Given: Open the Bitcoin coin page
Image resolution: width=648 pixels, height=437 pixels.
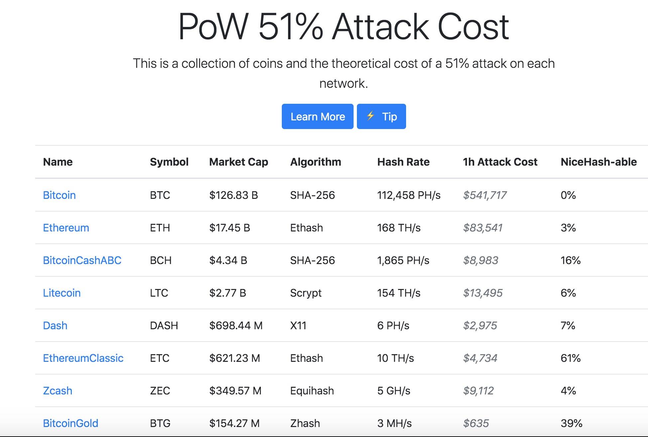Looking at the screenshot, I should [59, 195].
